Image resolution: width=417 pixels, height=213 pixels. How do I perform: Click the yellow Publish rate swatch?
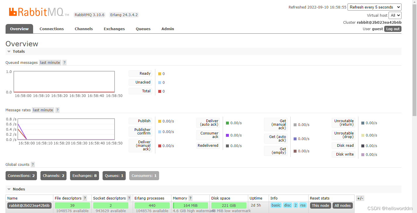tap(160, 121)
